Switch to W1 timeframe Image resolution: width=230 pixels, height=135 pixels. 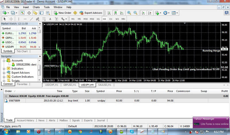[117, 19]
